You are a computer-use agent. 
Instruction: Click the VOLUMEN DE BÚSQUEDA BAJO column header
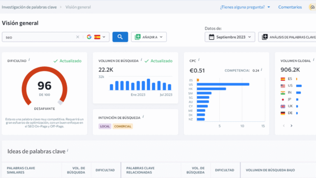[270, 170]
